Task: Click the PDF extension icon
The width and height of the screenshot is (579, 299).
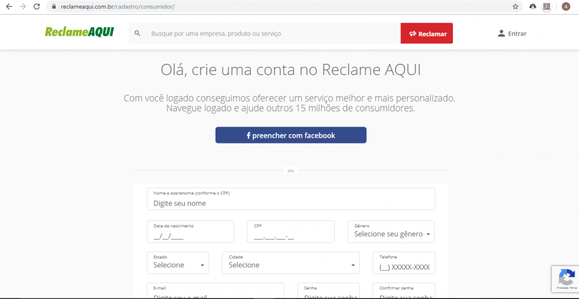Action: 547,7
